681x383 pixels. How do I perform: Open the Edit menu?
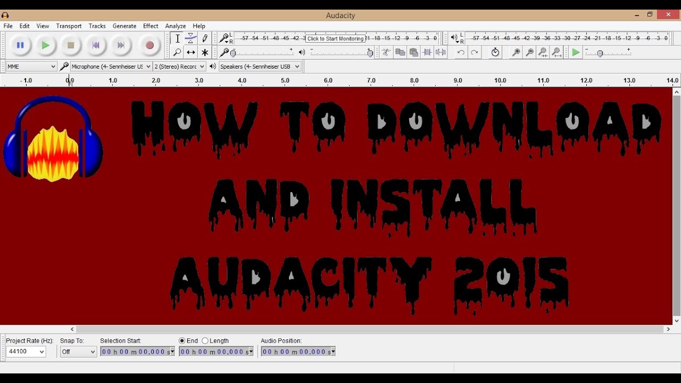click(24, 26)
